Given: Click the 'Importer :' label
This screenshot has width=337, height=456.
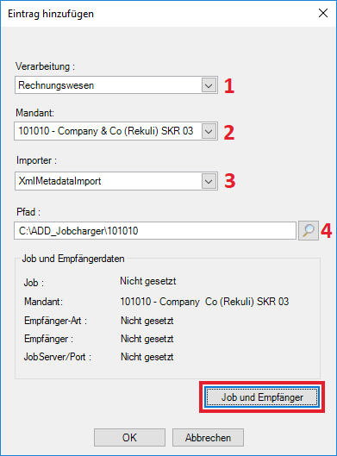Looking at the screenshot, I should [37, 160].
